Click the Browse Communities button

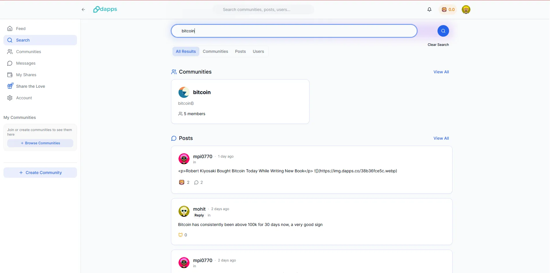(x=40, y=143)
